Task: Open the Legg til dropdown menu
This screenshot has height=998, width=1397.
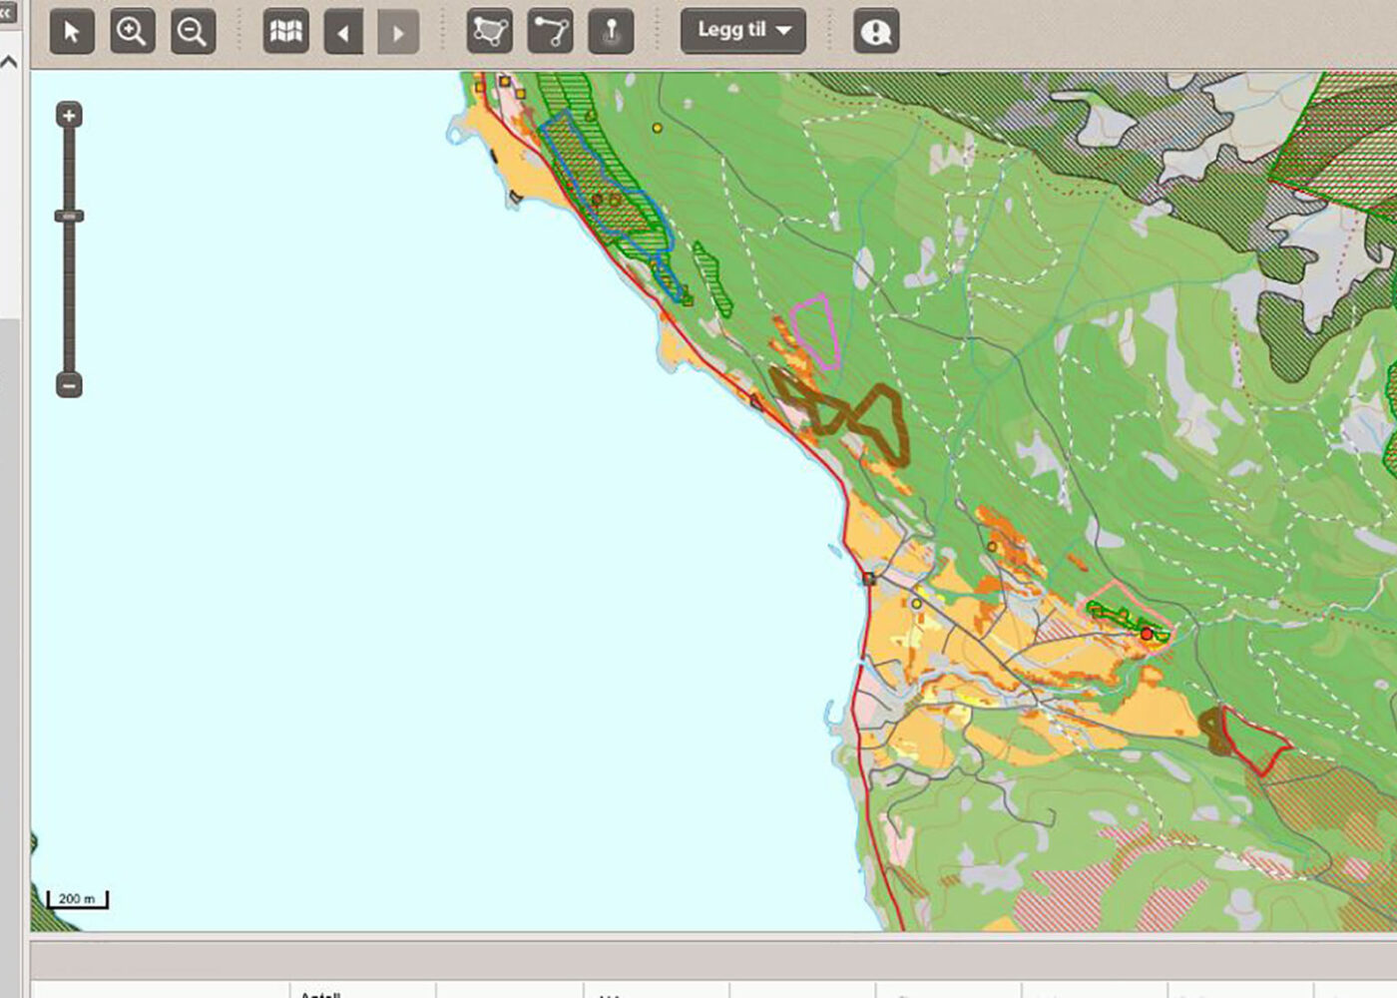Action: [743, 31]
